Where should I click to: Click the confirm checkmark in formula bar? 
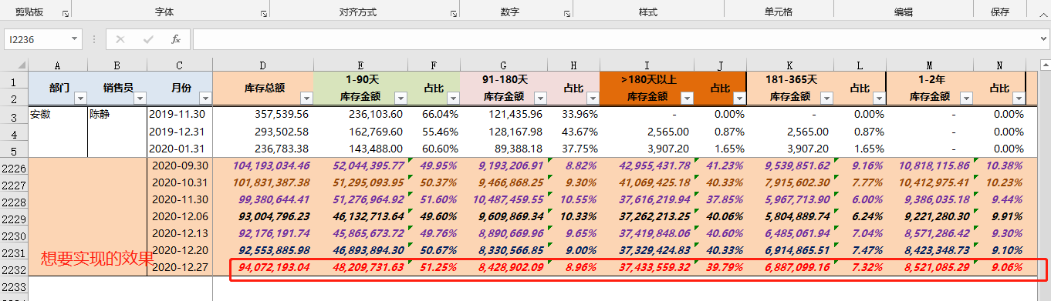[x=148, y=38]
